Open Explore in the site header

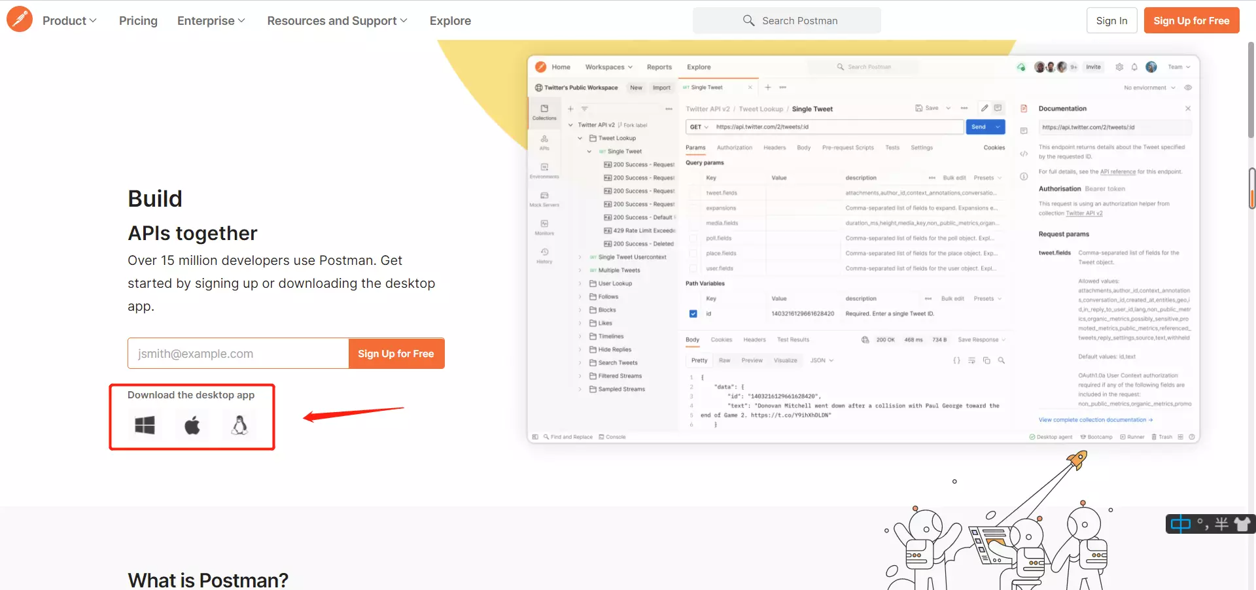[x=450, y=20]
